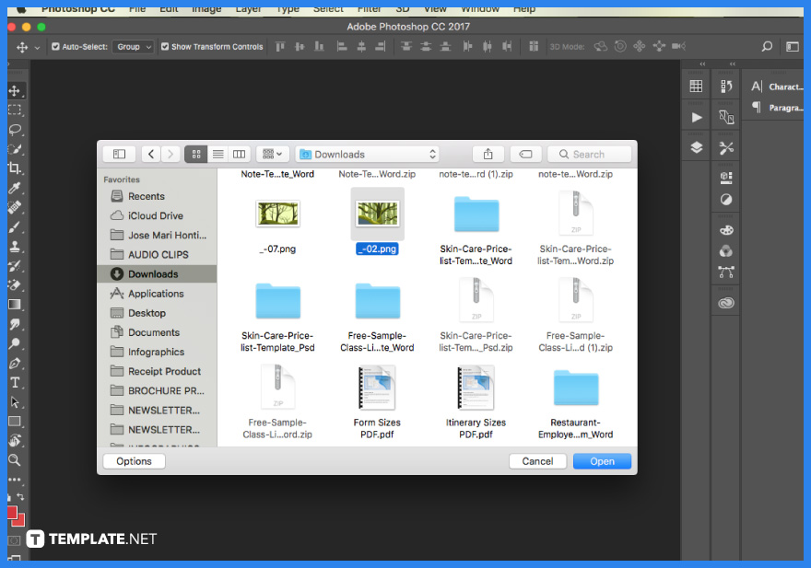Open the Filter menu
811x568 pixels.
pos(369,10)
